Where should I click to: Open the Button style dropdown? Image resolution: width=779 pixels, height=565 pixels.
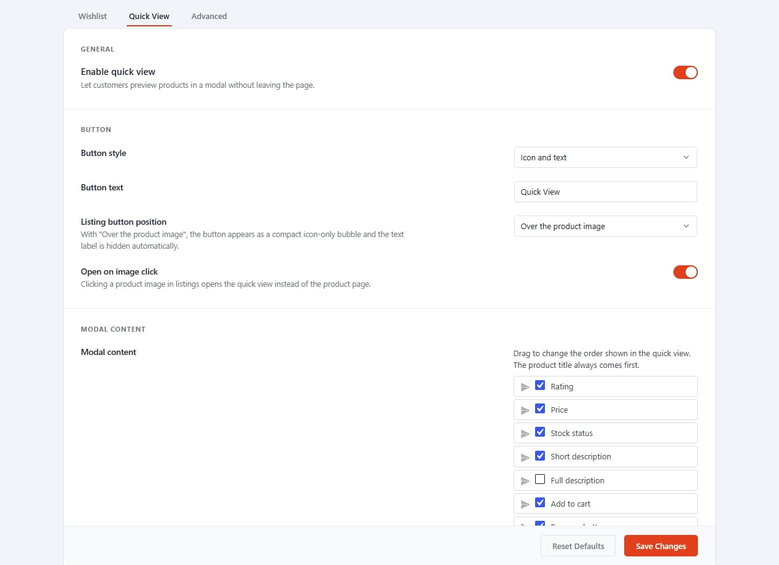[605, 157]
